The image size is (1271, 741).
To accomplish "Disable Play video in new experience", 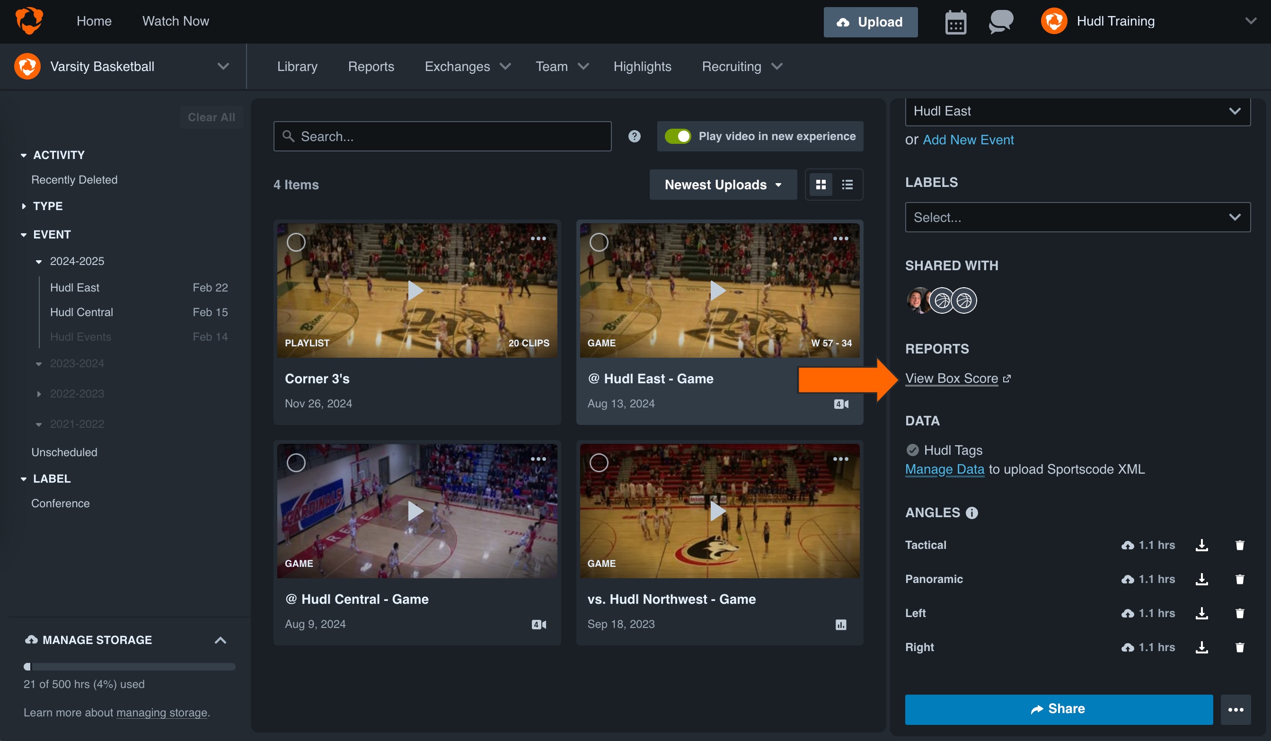I will 679,136.
